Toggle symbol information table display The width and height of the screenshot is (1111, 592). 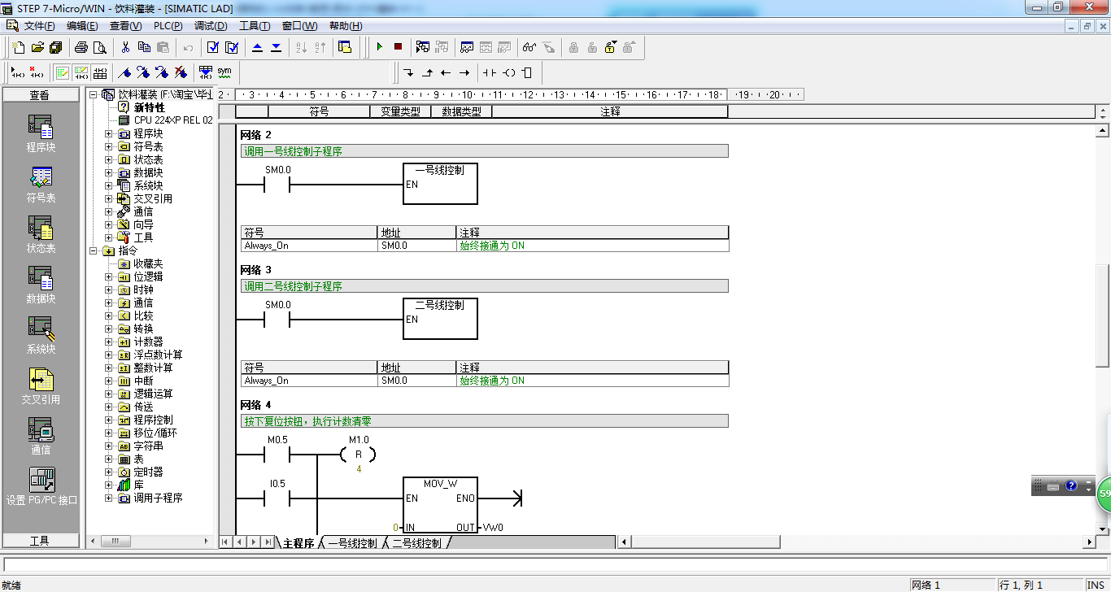pos(99,72)
